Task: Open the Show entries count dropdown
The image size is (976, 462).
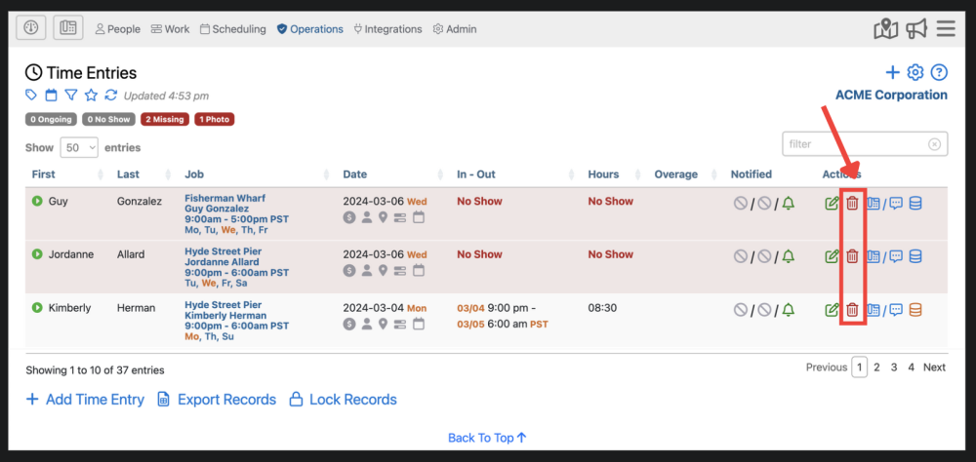Action: coord(79,147)
